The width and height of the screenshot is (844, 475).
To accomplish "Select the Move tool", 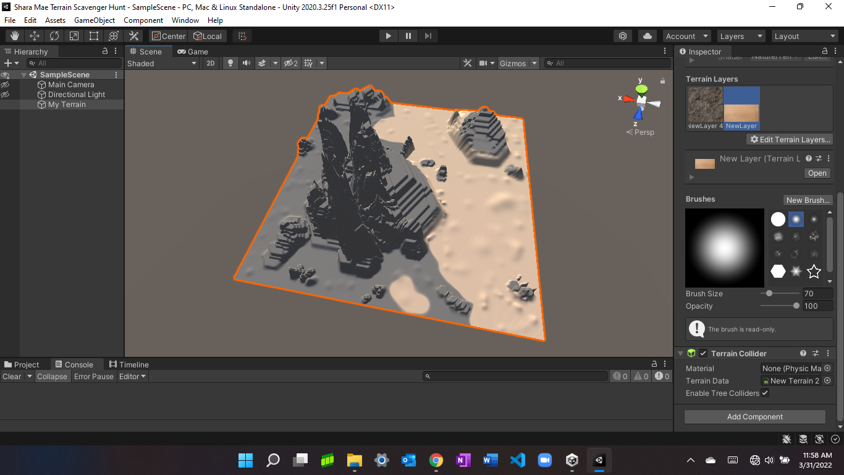I will [35, 36].
